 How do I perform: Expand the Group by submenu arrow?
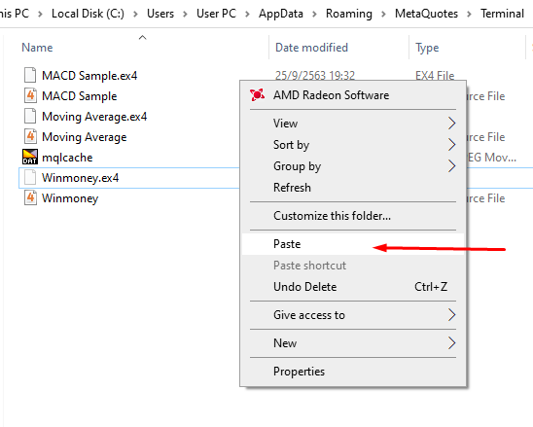coord(451,166)
